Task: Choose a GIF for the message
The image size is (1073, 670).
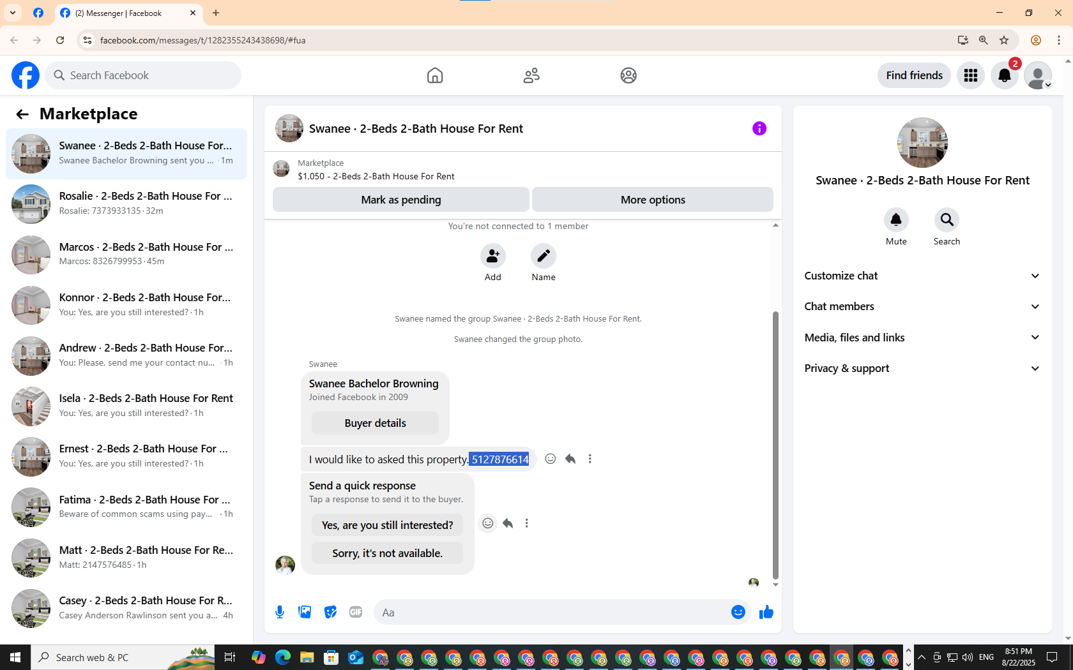Action: [x=356, y=613]
